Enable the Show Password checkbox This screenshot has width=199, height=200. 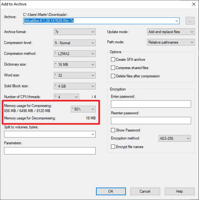[113, 130]
